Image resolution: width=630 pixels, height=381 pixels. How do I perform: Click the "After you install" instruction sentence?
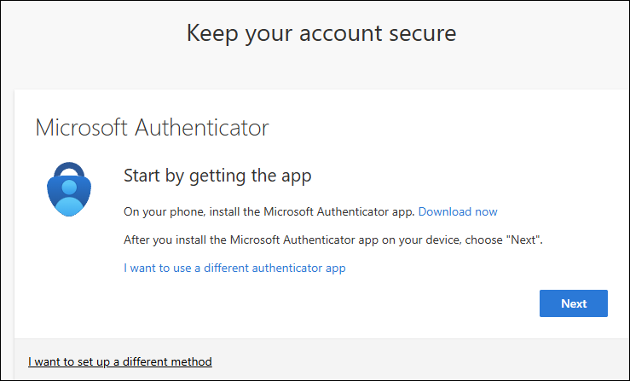click(x=332, y=240)
